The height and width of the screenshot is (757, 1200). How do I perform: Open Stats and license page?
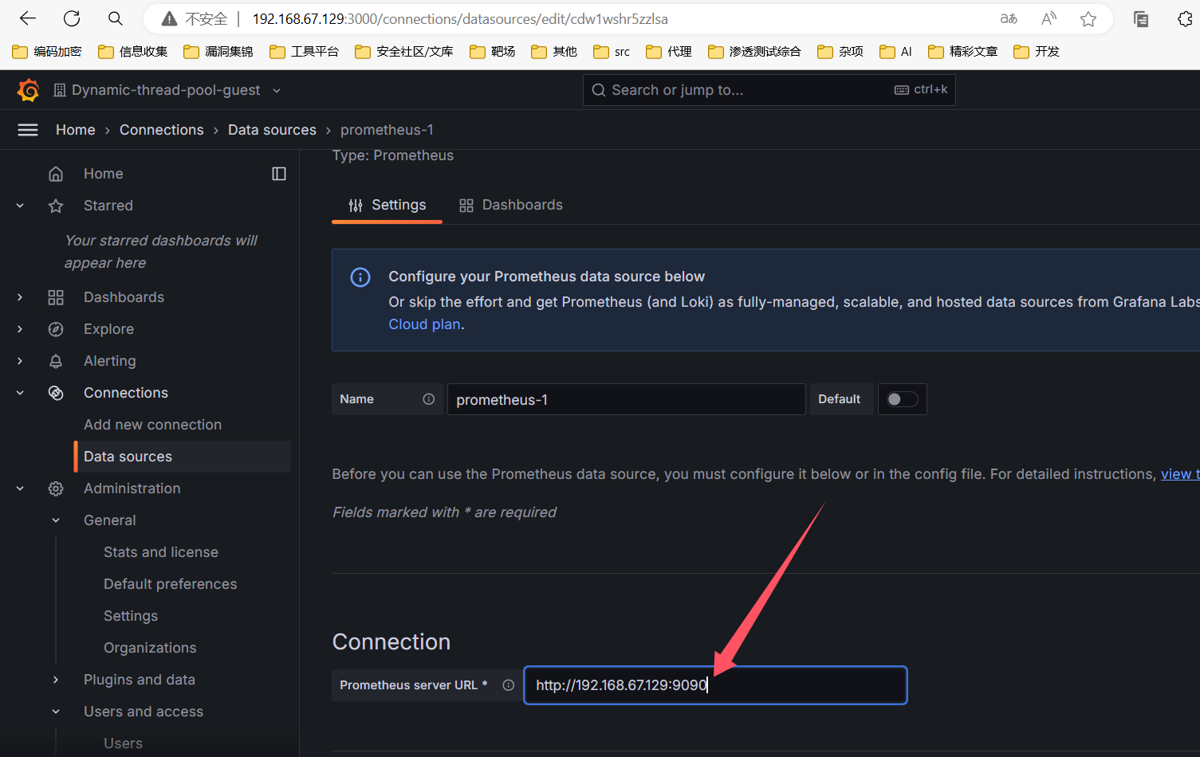(161, 552)
